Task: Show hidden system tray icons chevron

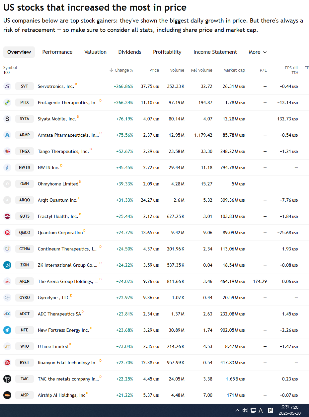Action: pos(237,410)
